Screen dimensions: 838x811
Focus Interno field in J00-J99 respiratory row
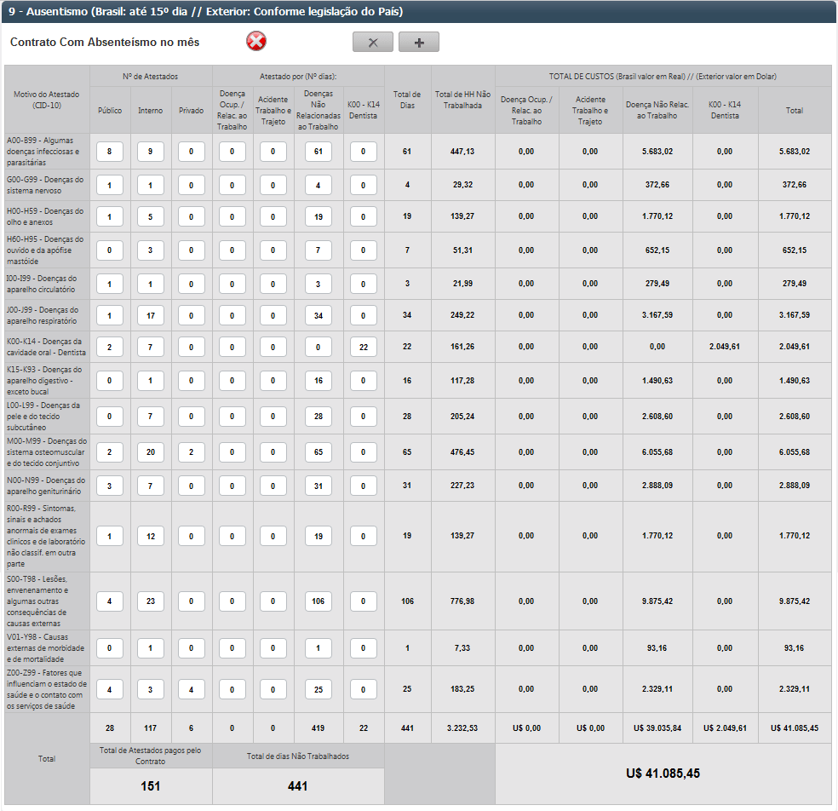tap(151, 316)
